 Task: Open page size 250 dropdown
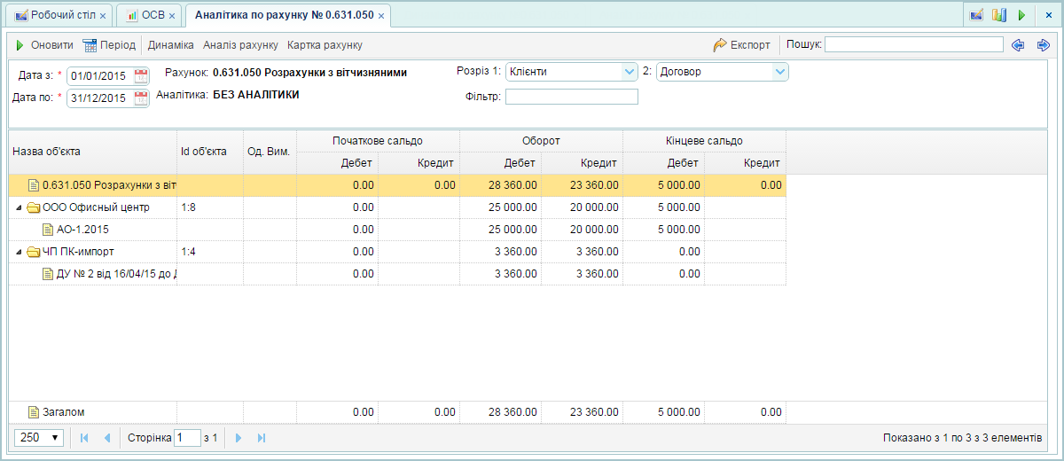pos(40,437)
